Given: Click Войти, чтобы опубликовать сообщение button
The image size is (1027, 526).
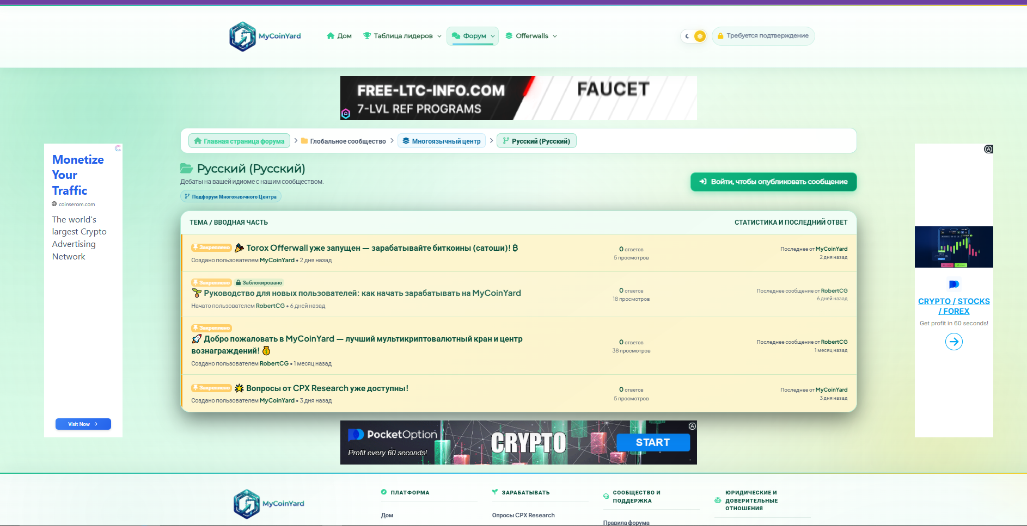Looking at the screenshot, I should (x=774, y=182).
